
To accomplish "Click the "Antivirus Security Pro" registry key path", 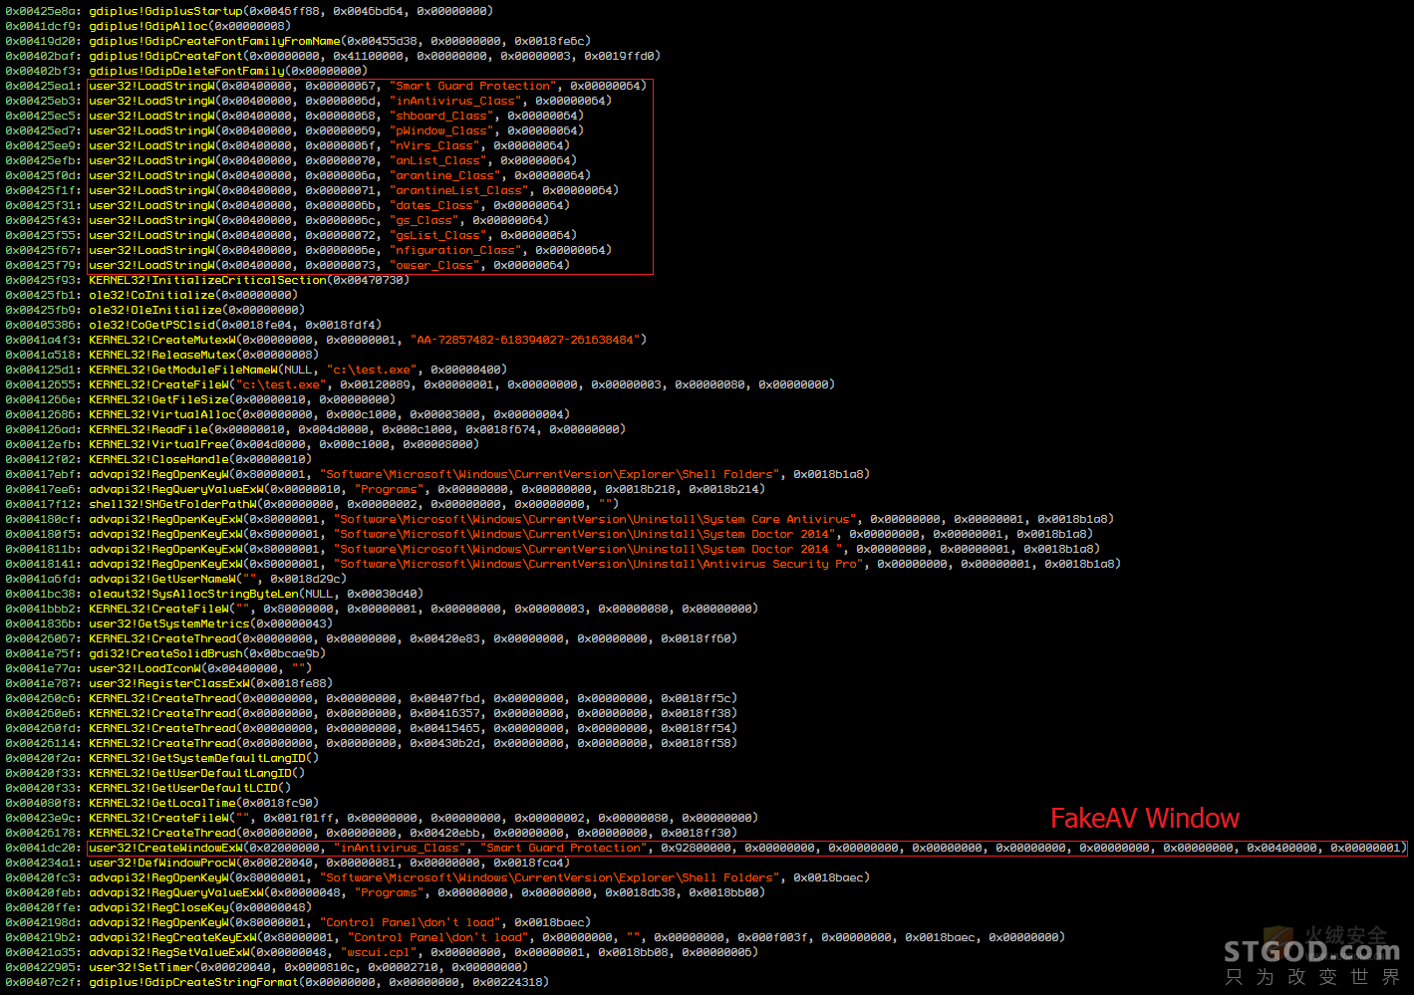I will 599,564.
